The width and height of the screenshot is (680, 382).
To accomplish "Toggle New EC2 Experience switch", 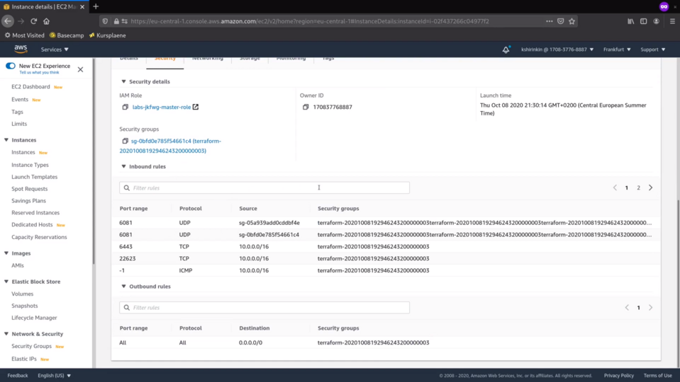I will pyautogui.click(x=11, y=66).
